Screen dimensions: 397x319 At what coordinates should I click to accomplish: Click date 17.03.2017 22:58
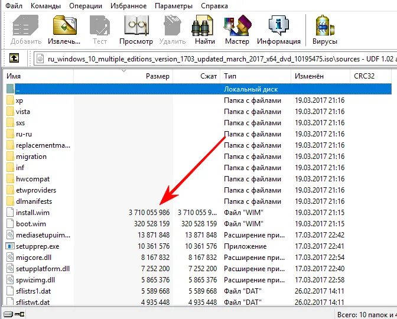(320, 280)
